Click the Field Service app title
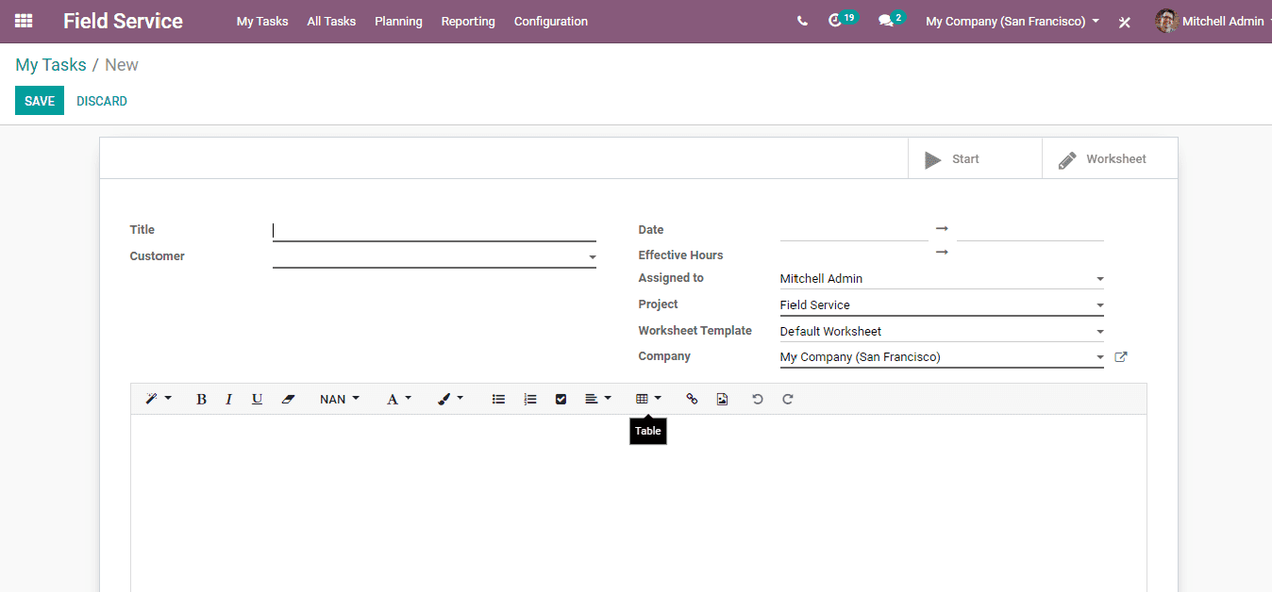 click(123, 21)
